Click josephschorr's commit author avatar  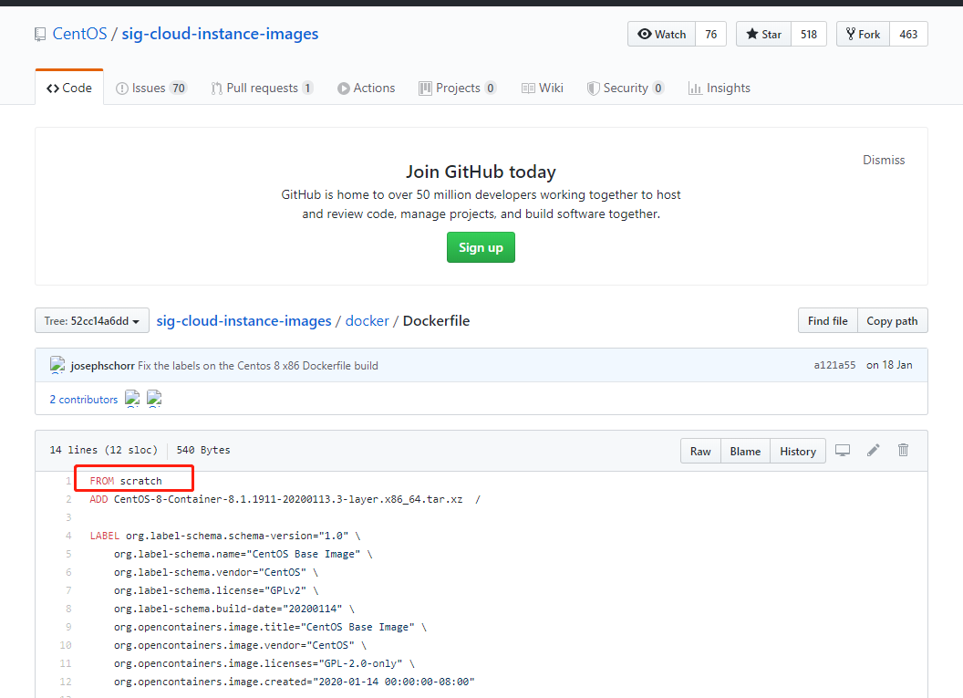[x=57, y=364]
